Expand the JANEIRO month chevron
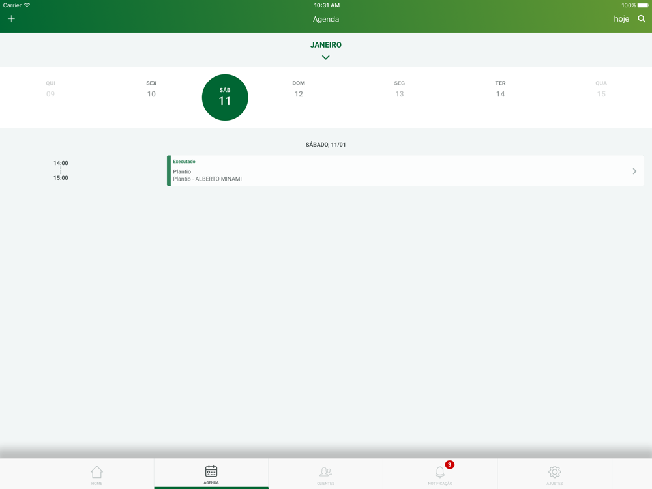652x489 pixels. (x=325, y=57)
